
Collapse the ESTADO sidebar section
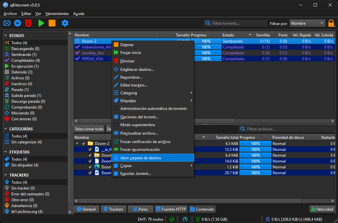tap(6, 36)
